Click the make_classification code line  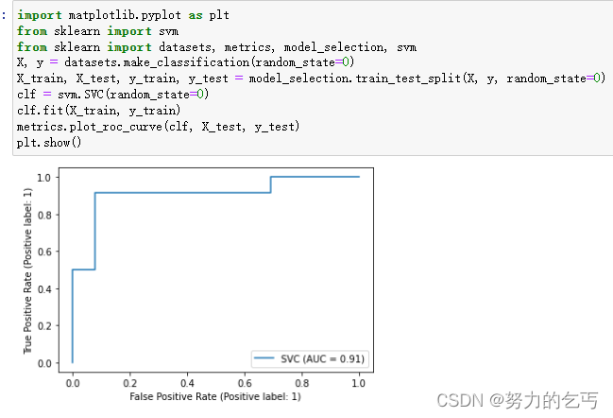pyautogui.click(x=185, y=62)
